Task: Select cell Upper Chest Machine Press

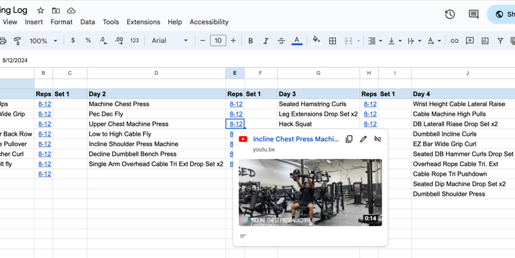Action: tap(156, 124)
